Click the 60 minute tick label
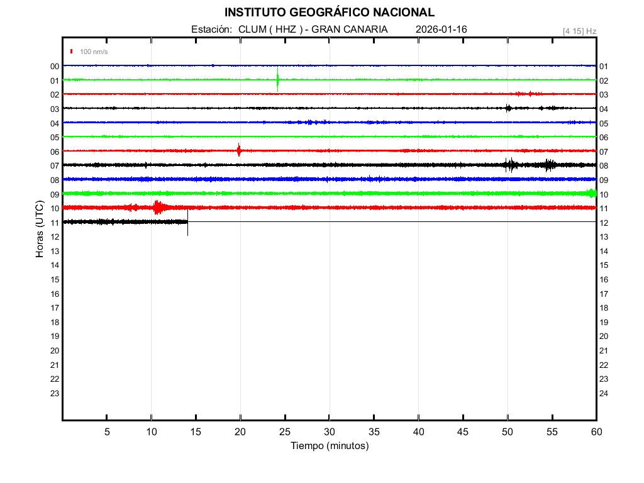 [x=596, y=432]
